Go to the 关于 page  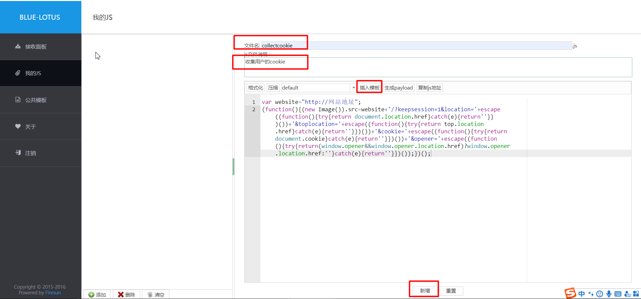[41, 127]
